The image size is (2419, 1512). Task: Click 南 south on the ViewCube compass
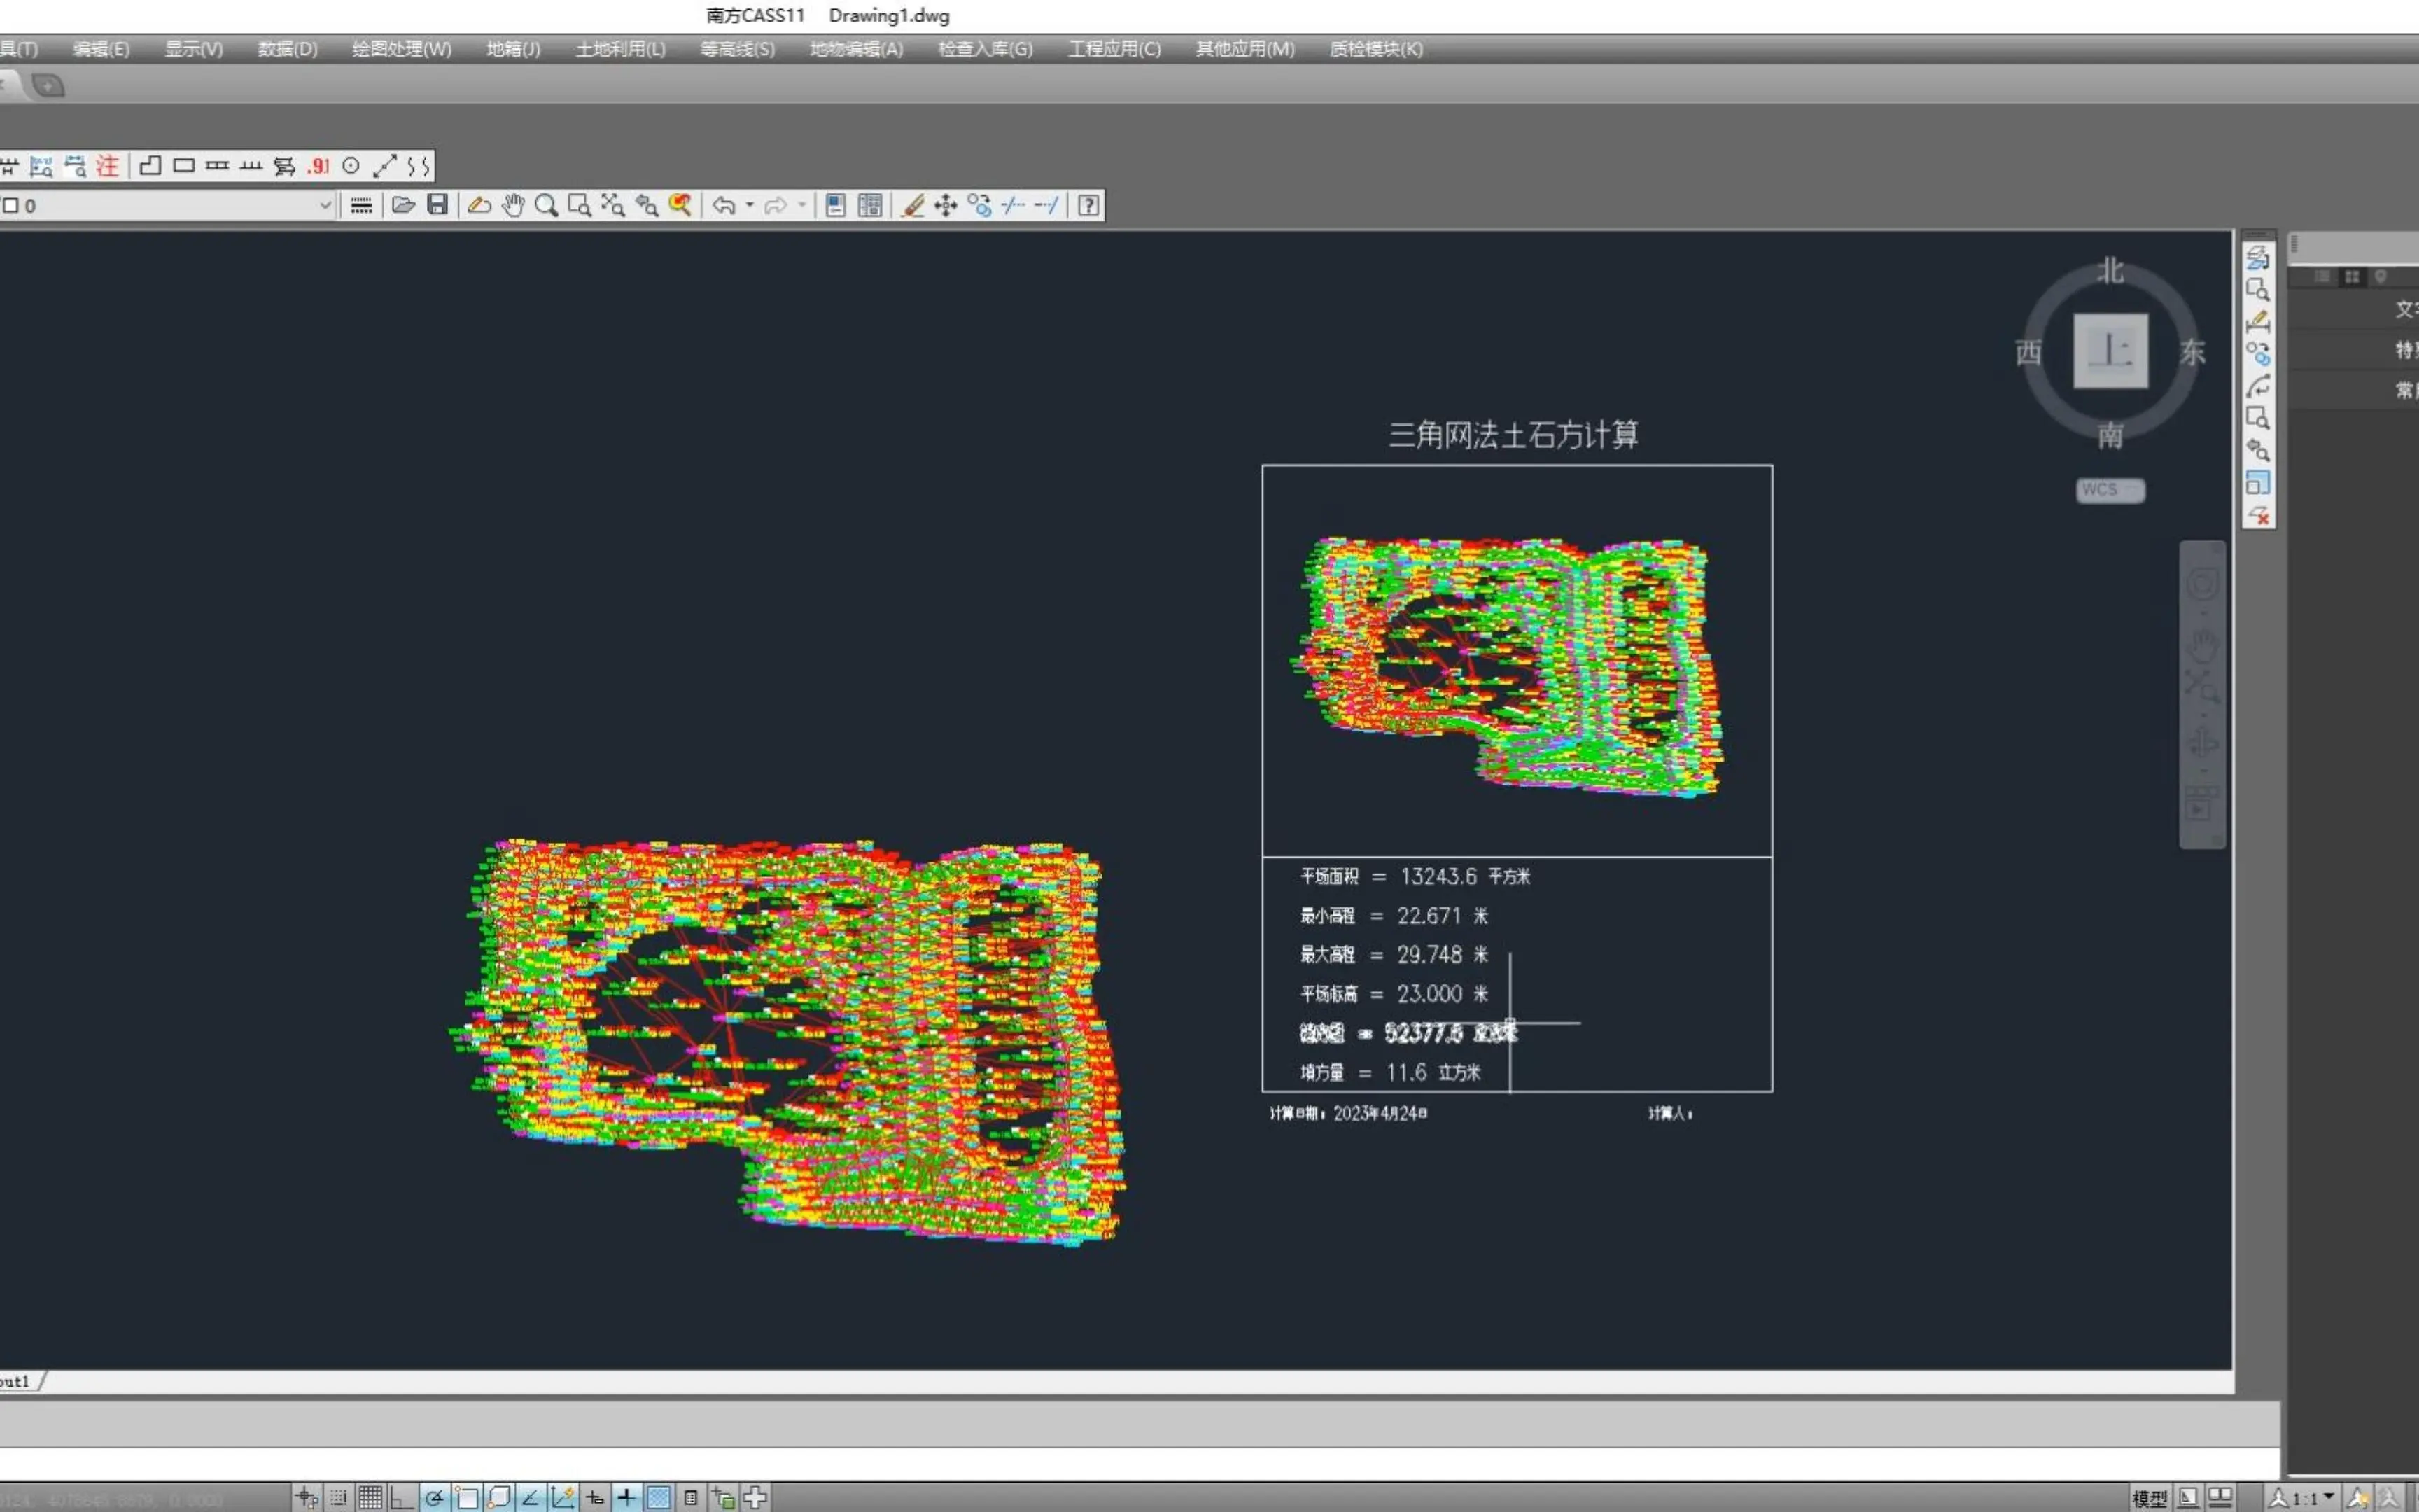2110,435
